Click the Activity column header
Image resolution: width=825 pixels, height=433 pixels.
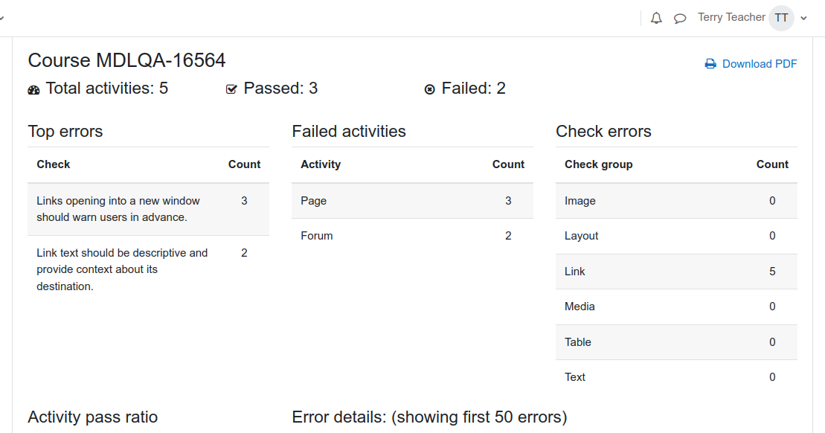[321, 164]
